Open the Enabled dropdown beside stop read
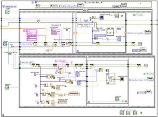The image size is (158, 117). pos(116,6)
